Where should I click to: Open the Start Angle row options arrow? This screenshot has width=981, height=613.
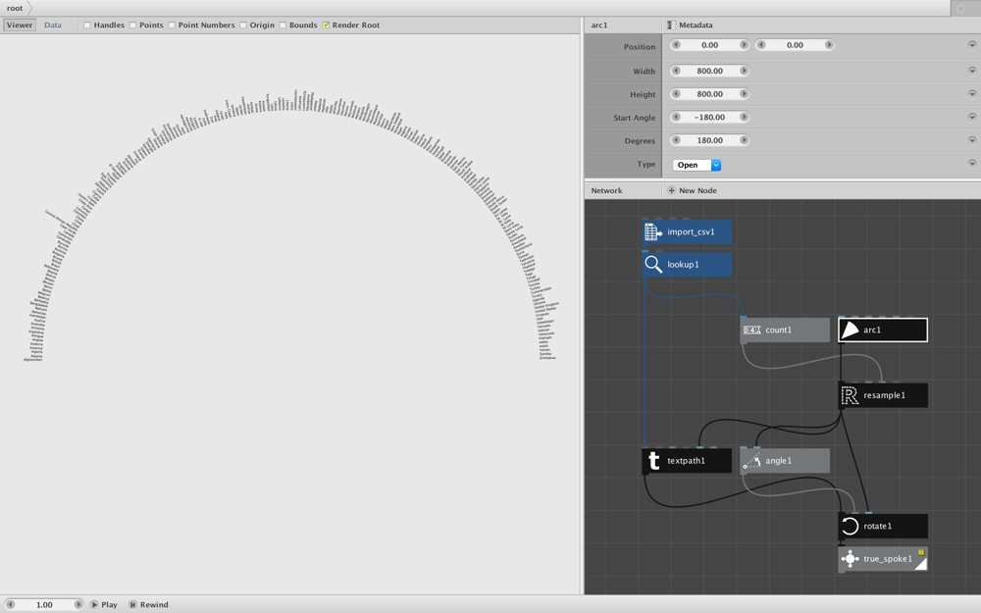(972, 117)
